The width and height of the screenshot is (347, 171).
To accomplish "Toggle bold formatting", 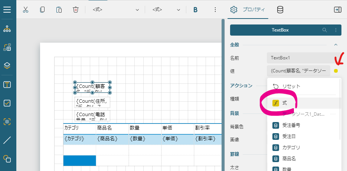I will click(195, 10).
